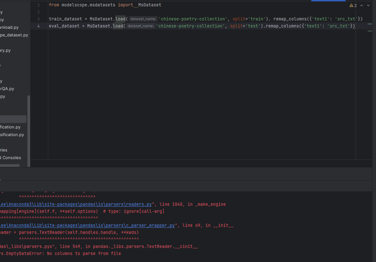The height and width of the screenshot is (262, 376).
Task: Click line number 3 in the gutter
Action: coord(38,19)
